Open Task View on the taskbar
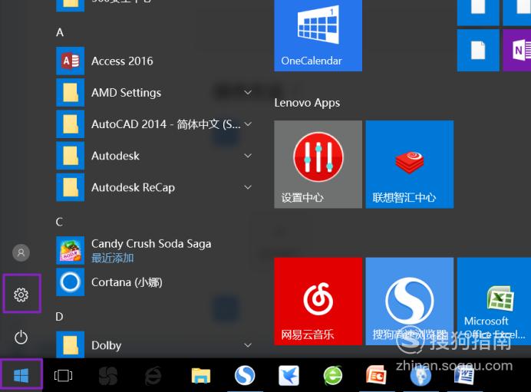Viewport: 531px width, 392px height. 63,375
